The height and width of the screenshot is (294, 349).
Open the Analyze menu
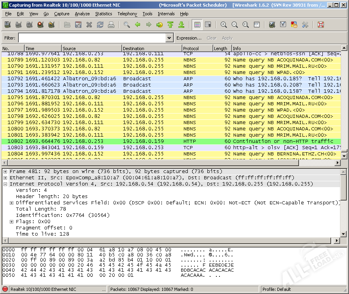82,14
